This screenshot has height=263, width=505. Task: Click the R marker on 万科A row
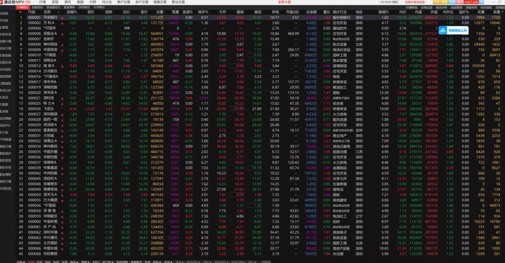click(x=62, y=23)
